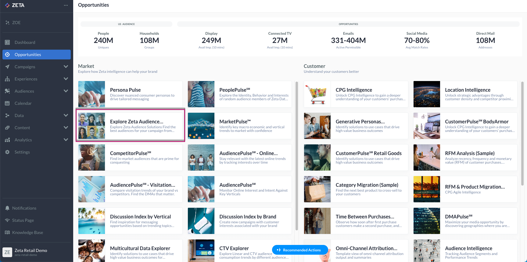Click the Notifications bell icon
Screen dimensions: 527x262
click(7, 208)
